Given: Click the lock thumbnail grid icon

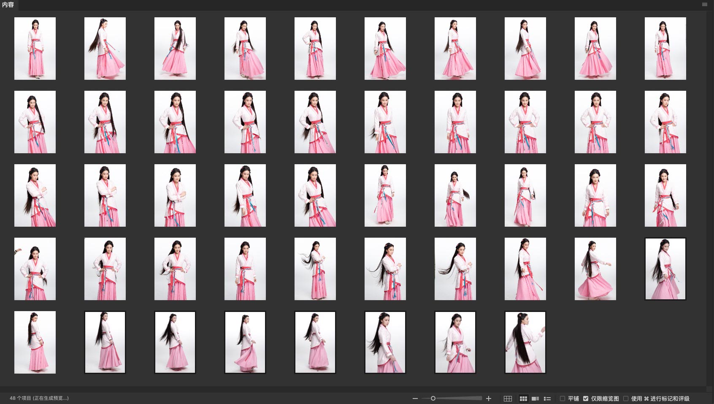Looking at the screenshot, I should point(508,399).
